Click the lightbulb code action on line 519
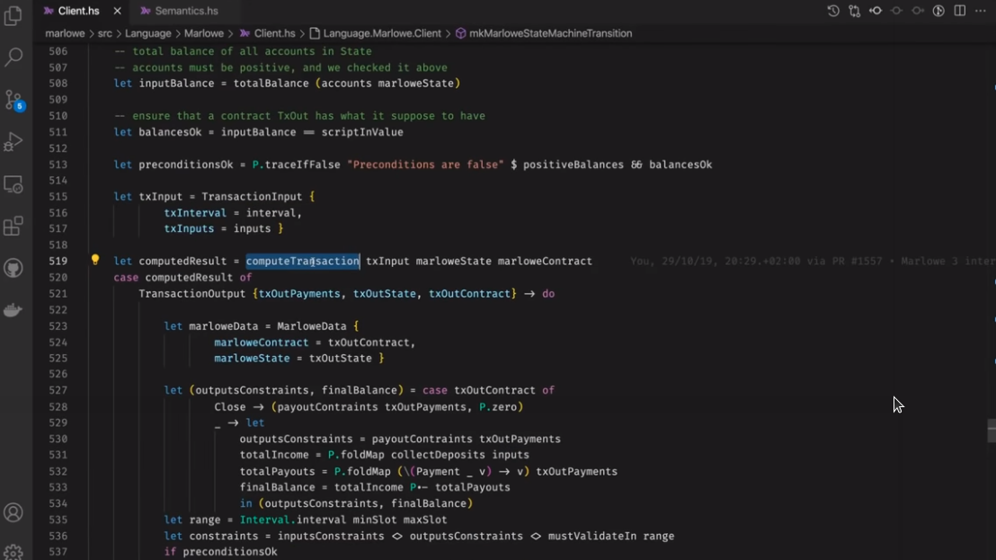 [95, 261]
